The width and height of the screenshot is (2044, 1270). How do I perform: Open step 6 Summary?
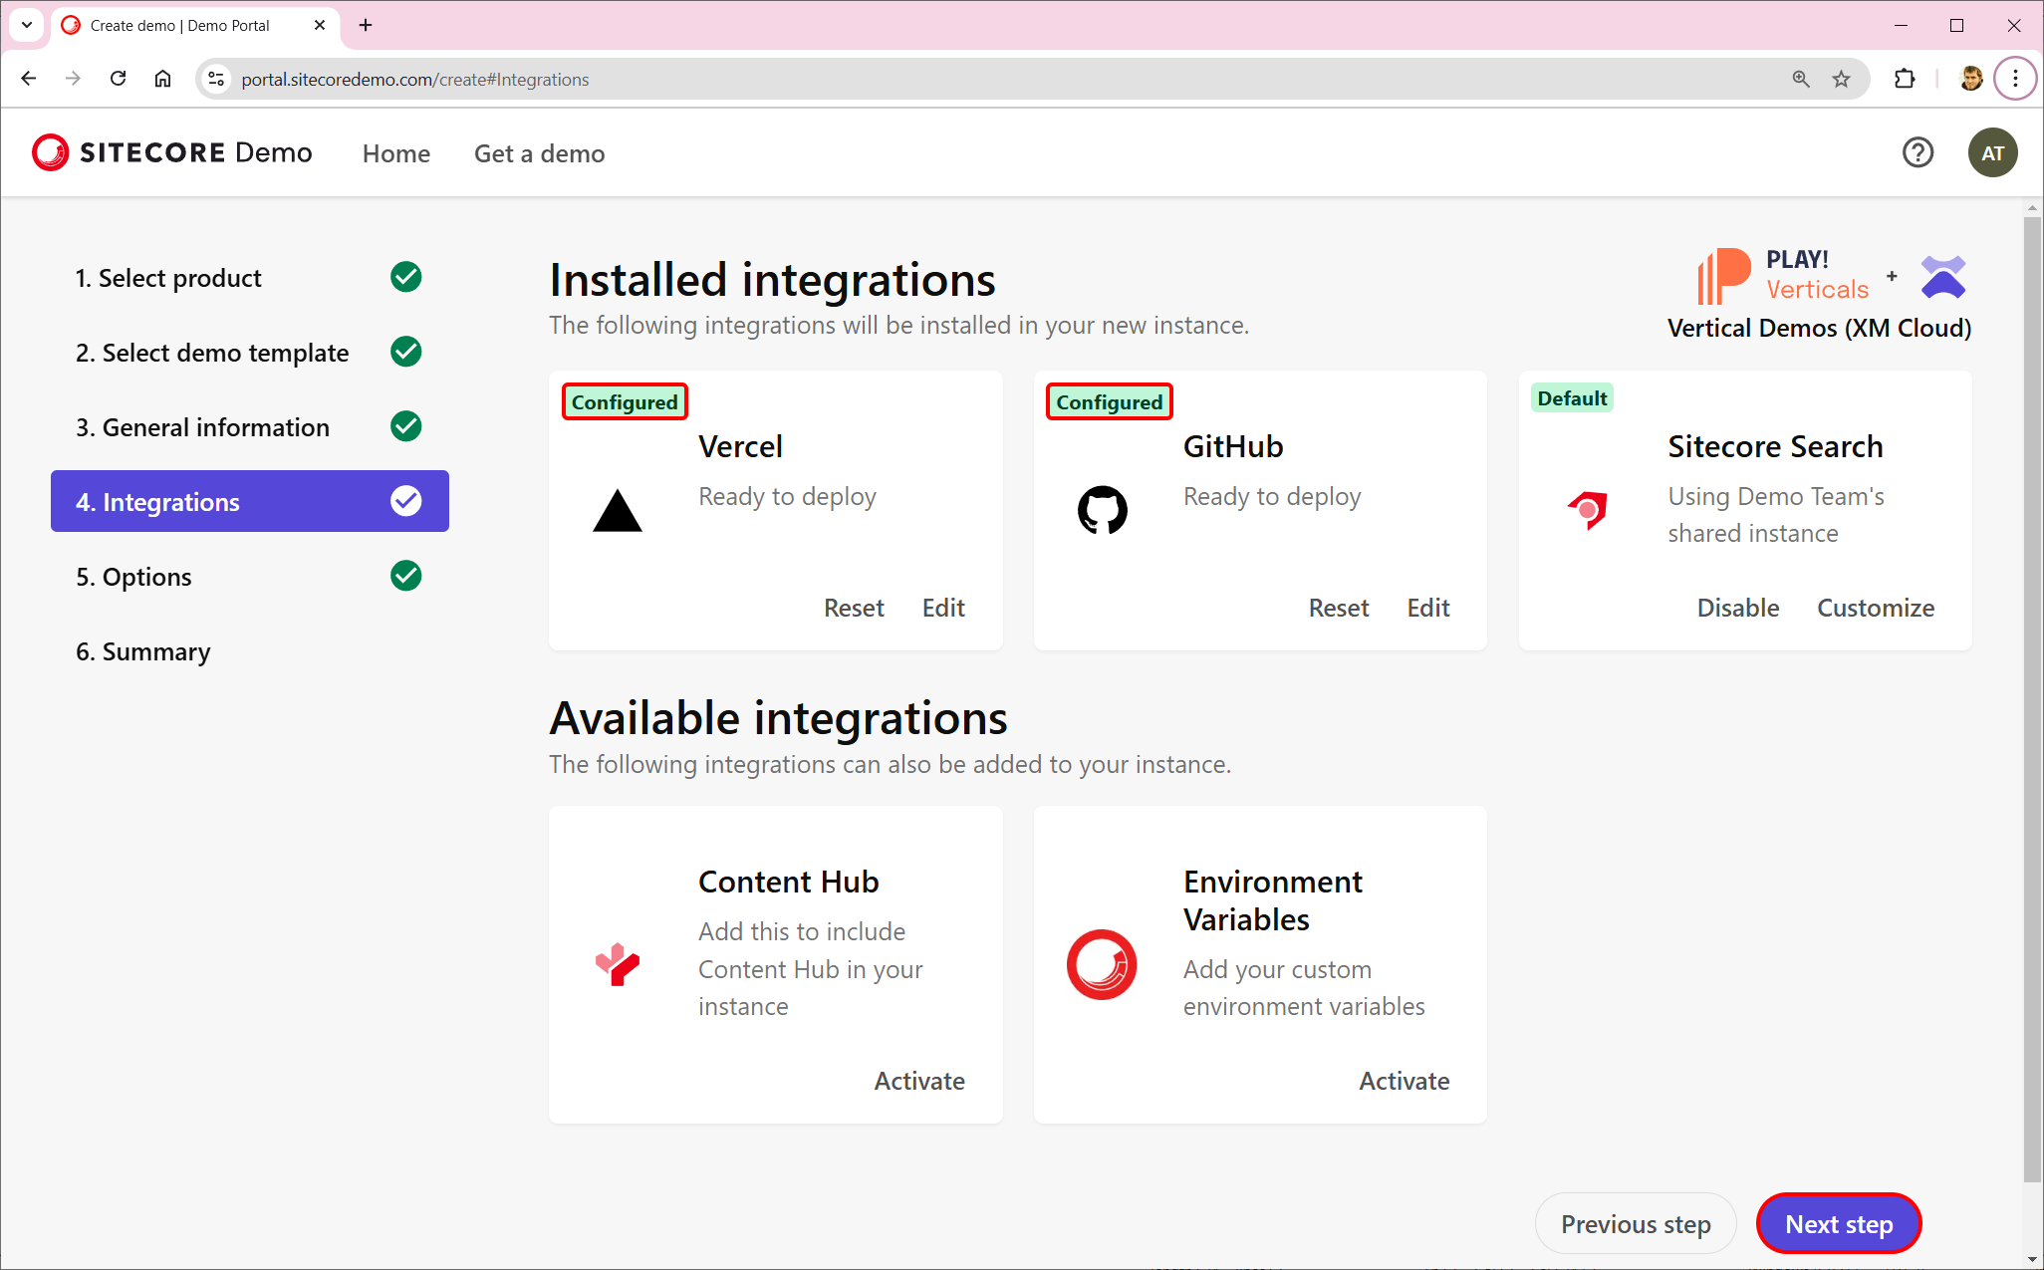[143, 651]
